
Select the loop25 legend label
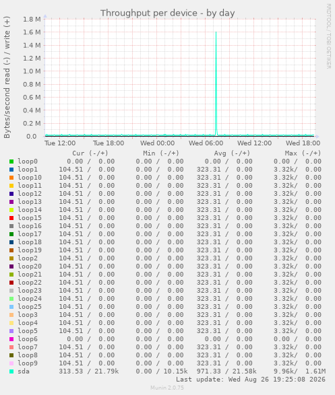pos(30,307)
